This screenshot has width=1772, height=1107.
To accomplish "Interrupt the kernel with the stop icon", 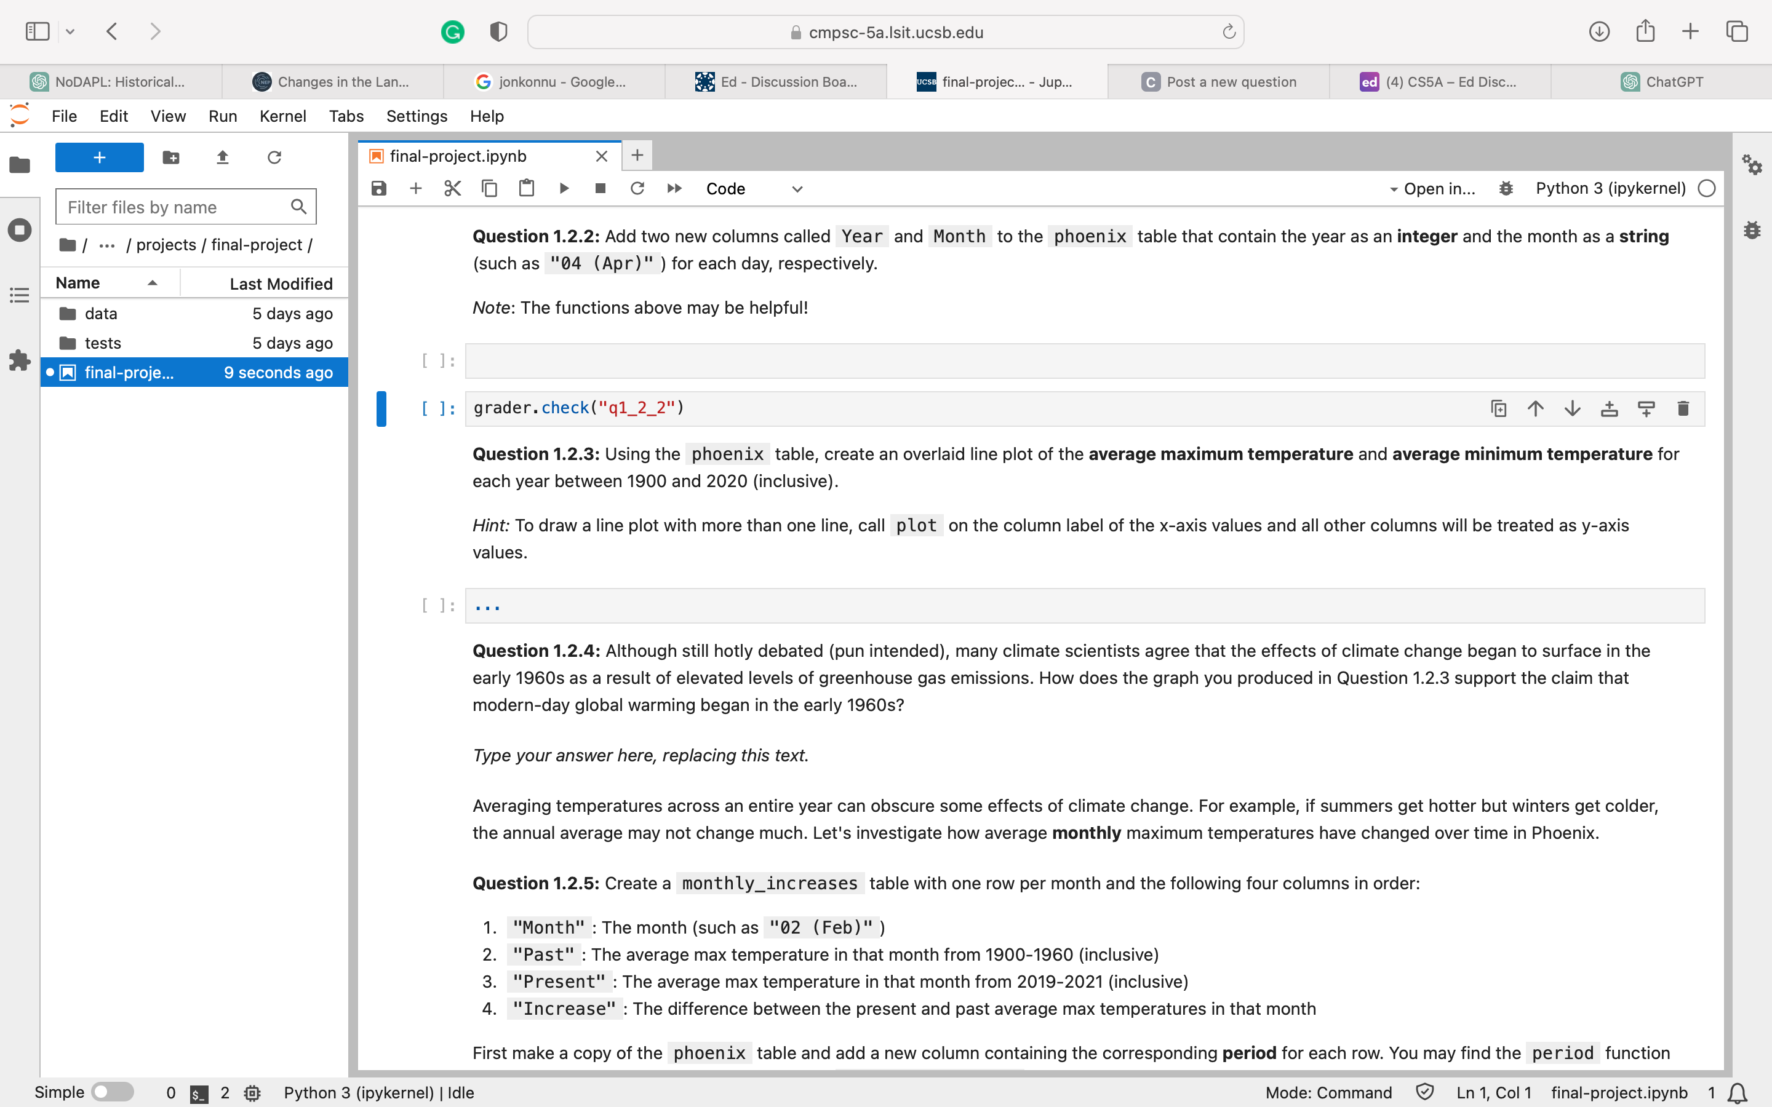I will pos(600,188).
